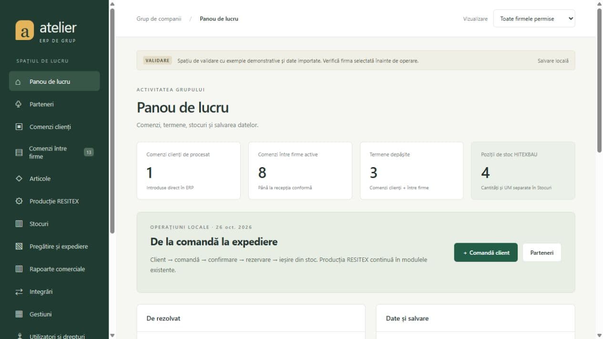Click the Integrări arrows icon

(19, 291)
